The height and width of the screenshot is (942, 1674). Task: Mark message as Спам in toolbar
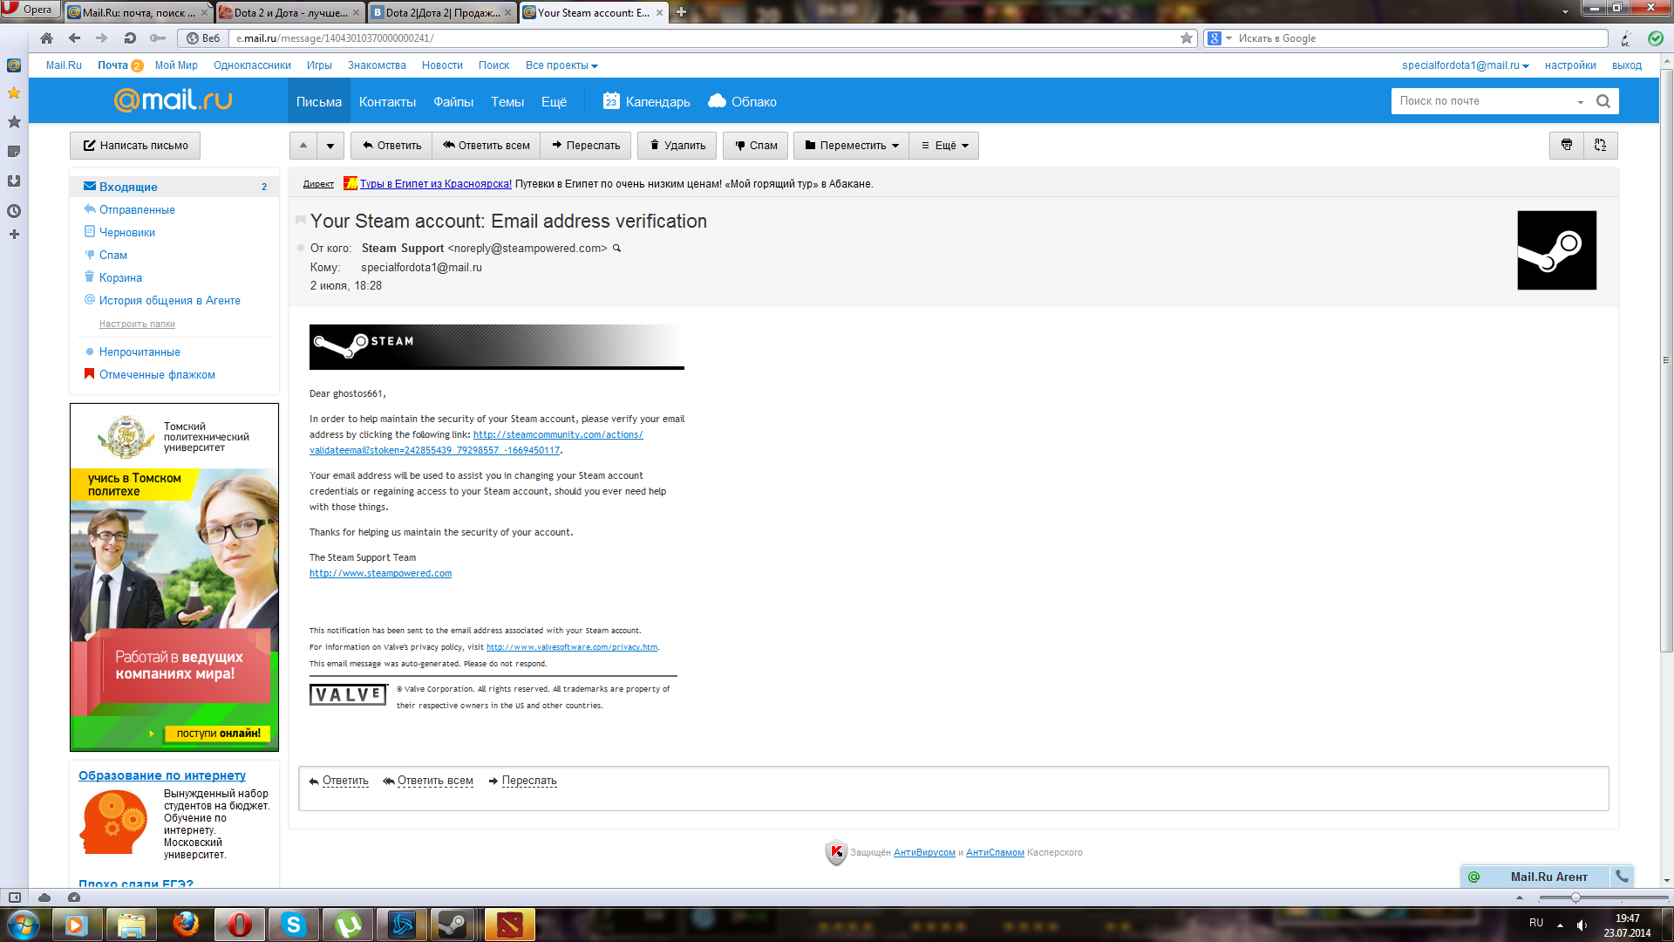[756, 146]
